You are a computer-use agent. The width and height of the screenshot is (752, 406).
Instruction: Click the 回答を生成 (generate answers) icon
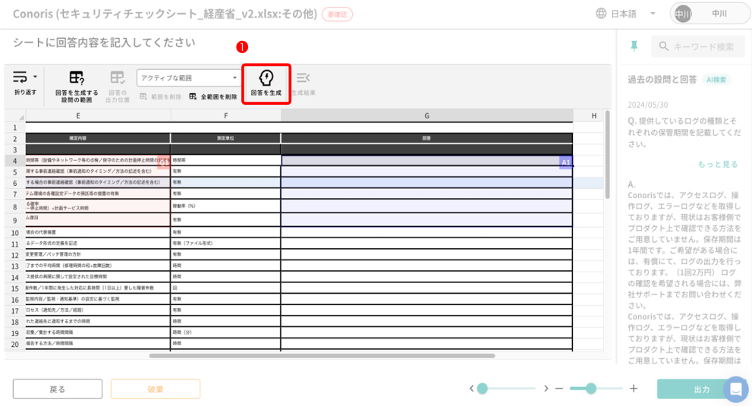coord(266,78)
